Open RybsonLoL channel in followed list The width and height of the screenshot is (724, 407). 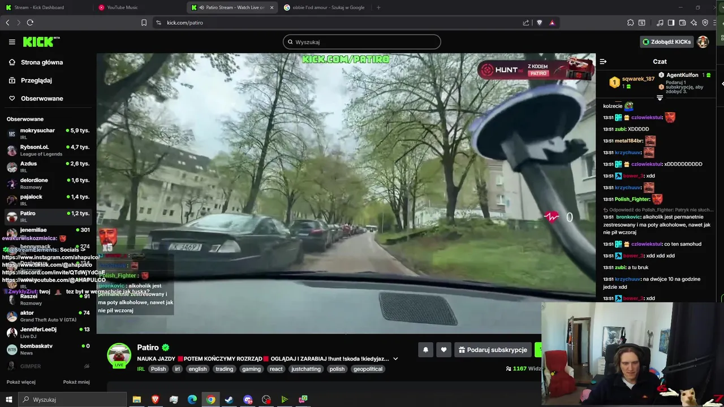click(48, 150)
